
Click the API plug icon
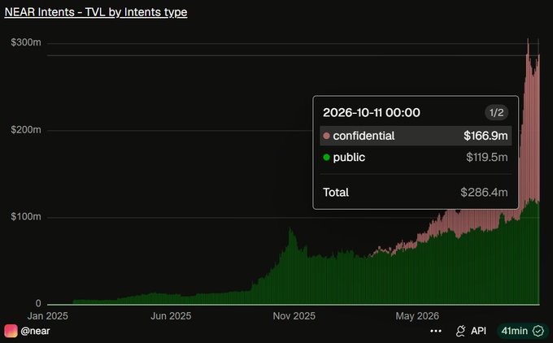460,331
